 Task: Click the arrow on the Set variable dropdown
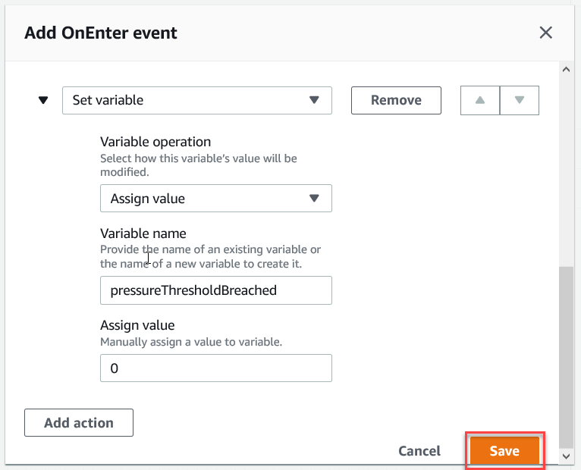click(x=315, y=100)
